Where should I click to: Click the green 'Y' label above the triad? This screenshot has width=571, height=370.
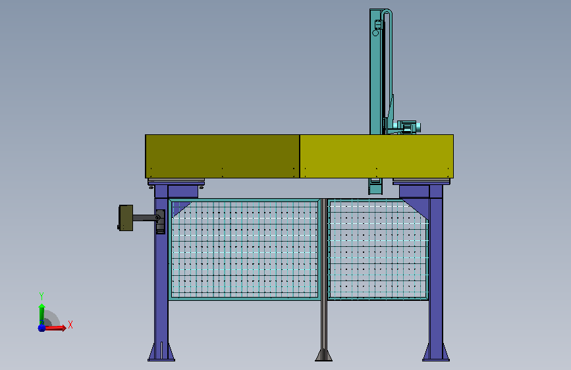coord(41,296)
